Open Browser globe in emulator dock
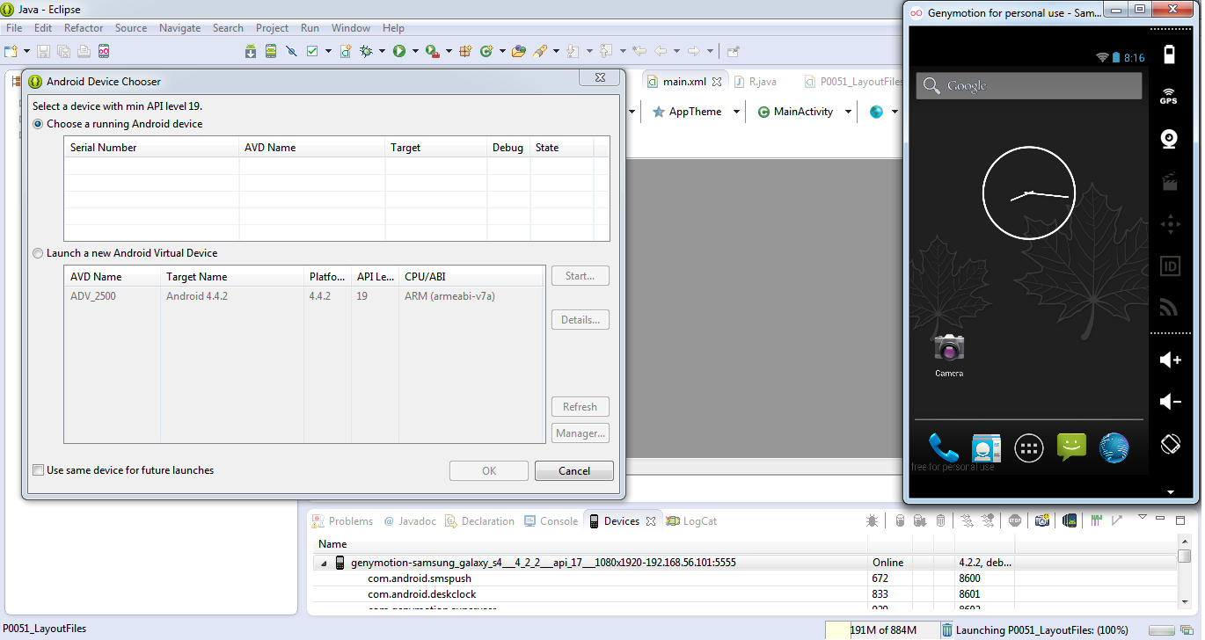1205x640 pixels. 1114,448
